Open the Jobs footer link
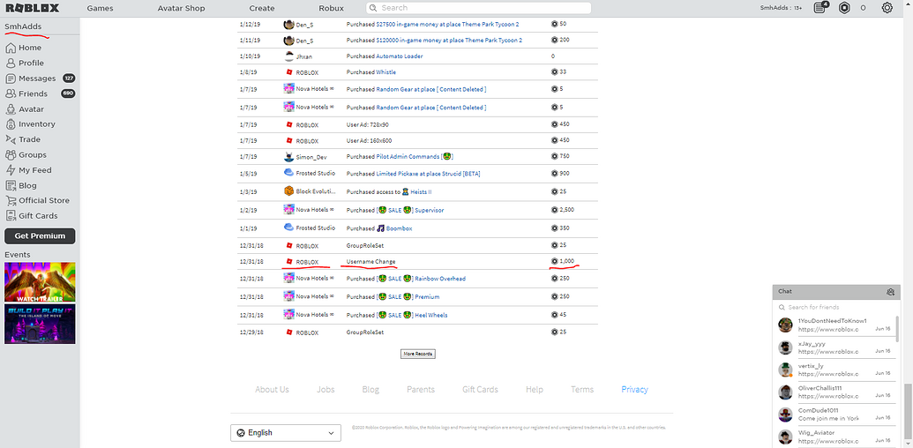The width and height of the screenshot is (913, 448). coord(326,390)
